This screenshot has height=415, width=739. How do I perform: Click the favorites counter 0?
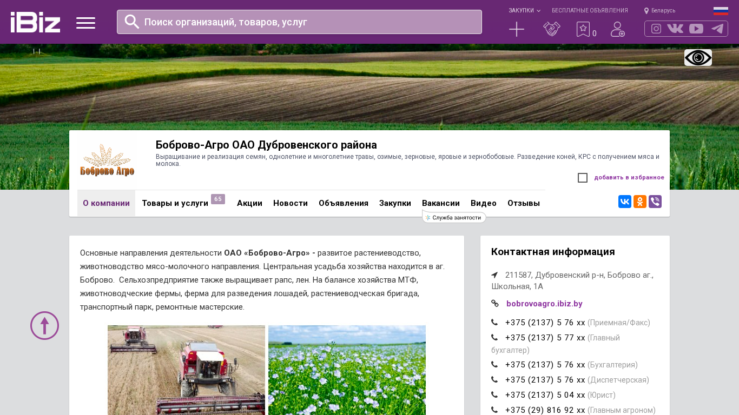(x=595, y=34)
